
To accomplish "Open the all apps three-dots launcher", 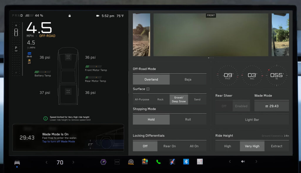I will (x=117, y=162).
